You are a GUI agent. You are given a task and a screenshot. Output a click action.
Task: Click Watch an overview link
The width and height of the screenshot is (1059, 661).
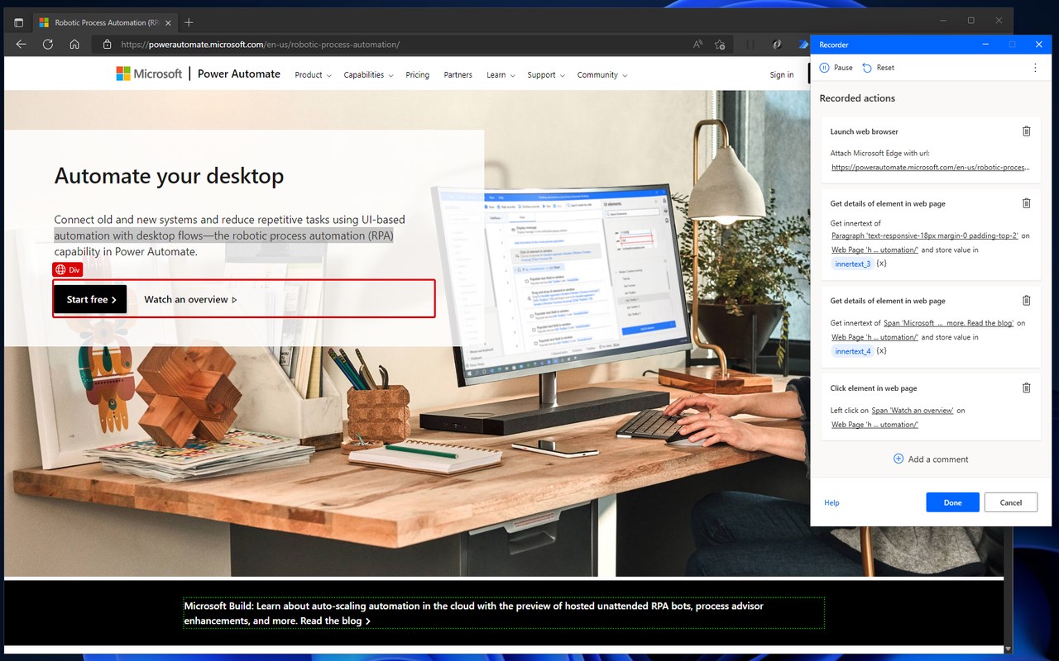[191, 299]
